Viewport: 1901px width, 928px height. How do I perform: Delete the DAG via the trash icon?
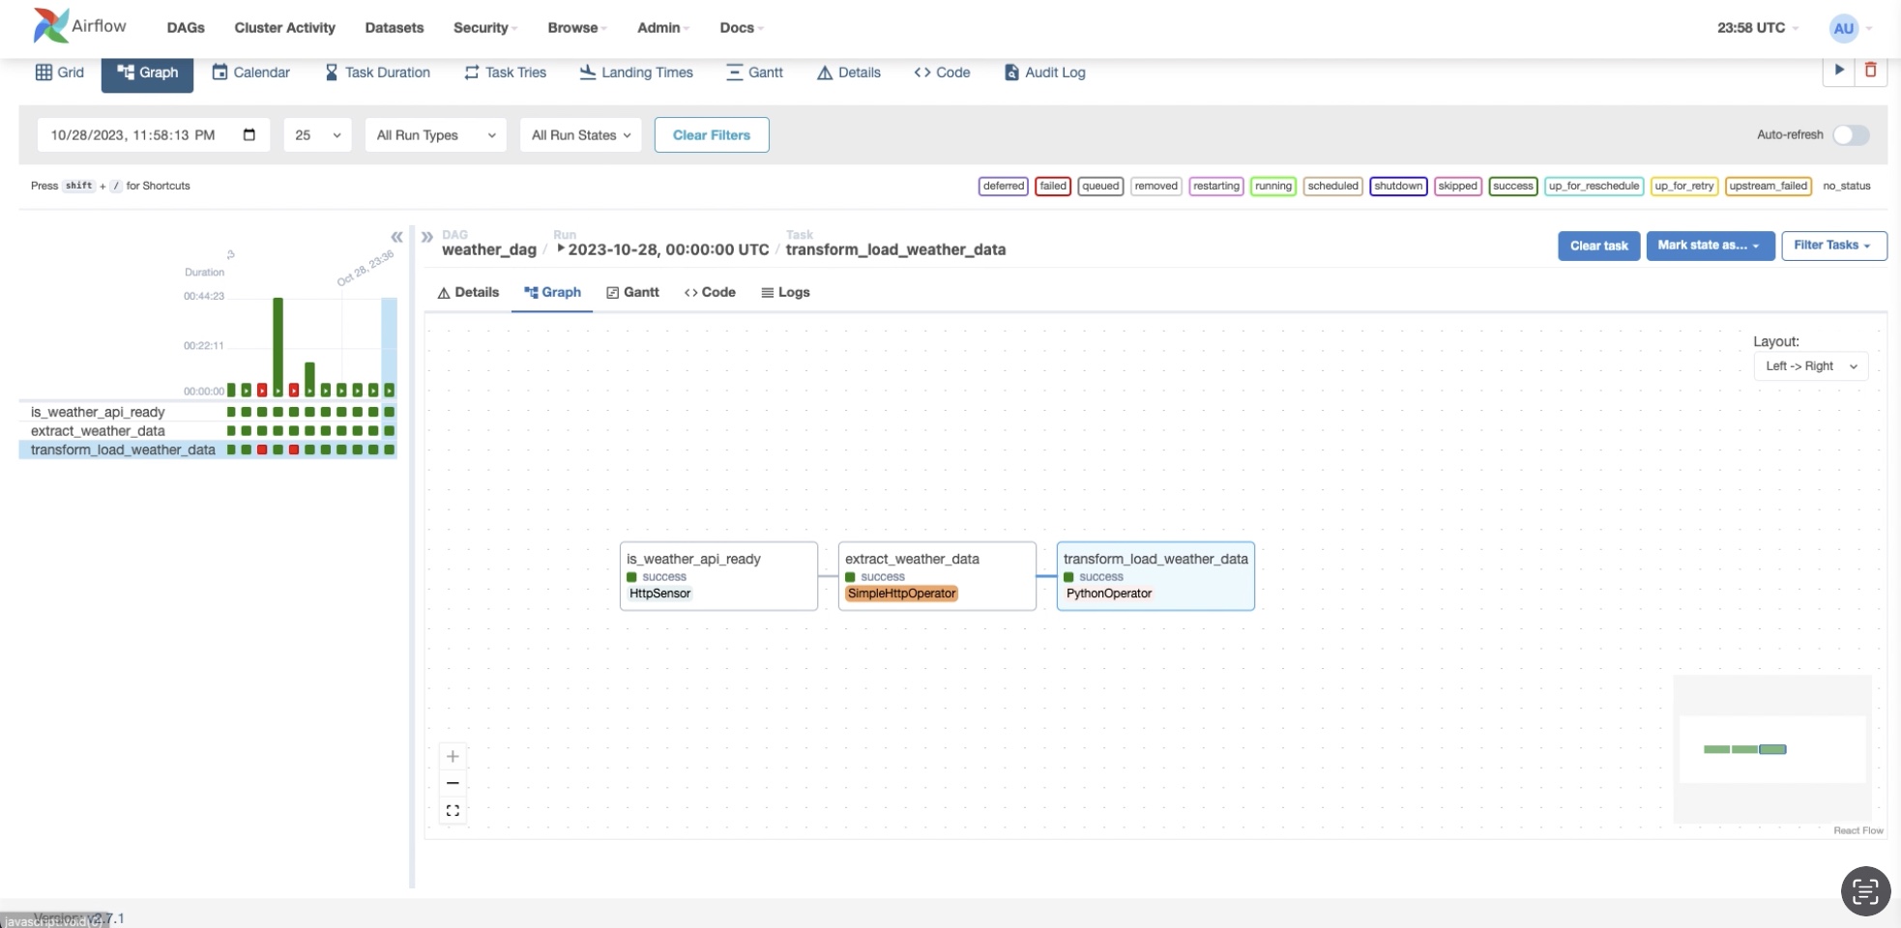tap(1872, 70)
